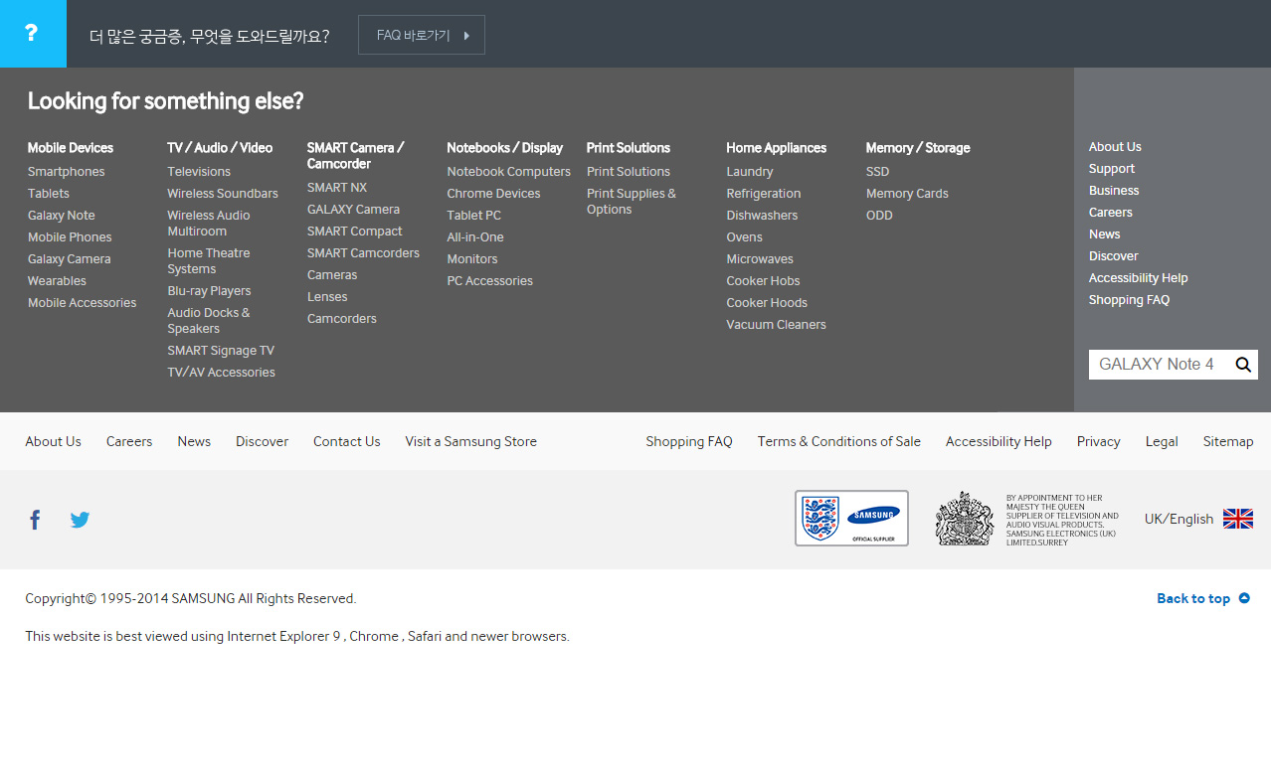The width and height of the screenshot is (1271, 777).
Task: Open SMART Camera / Camcorder category heading
Action: [355, 156]
